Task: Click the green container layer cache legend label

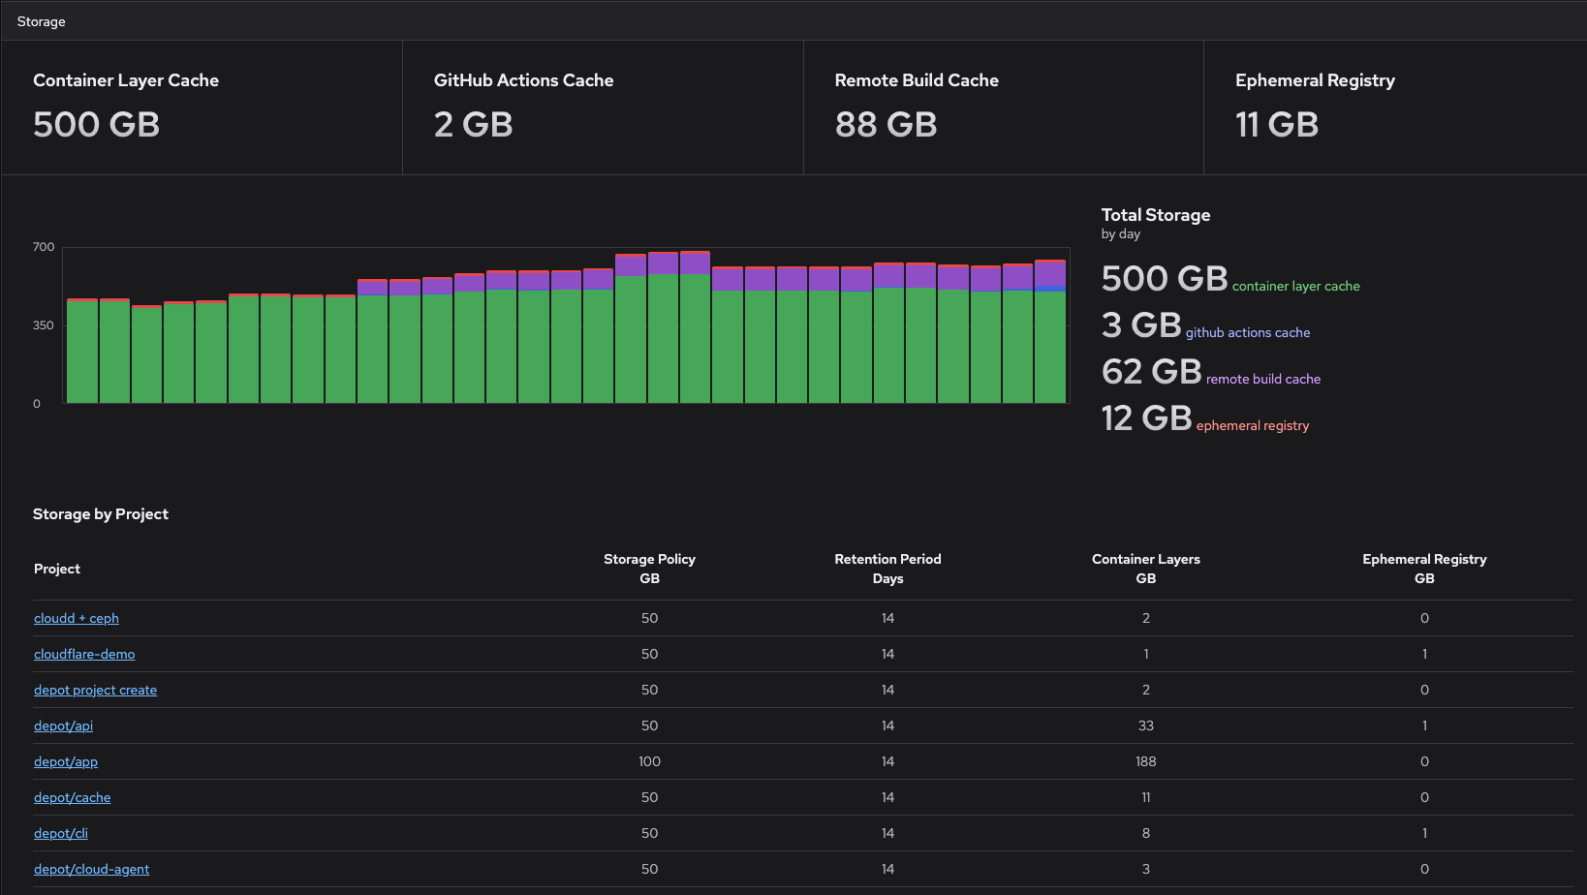Action: pos(1295,286)
